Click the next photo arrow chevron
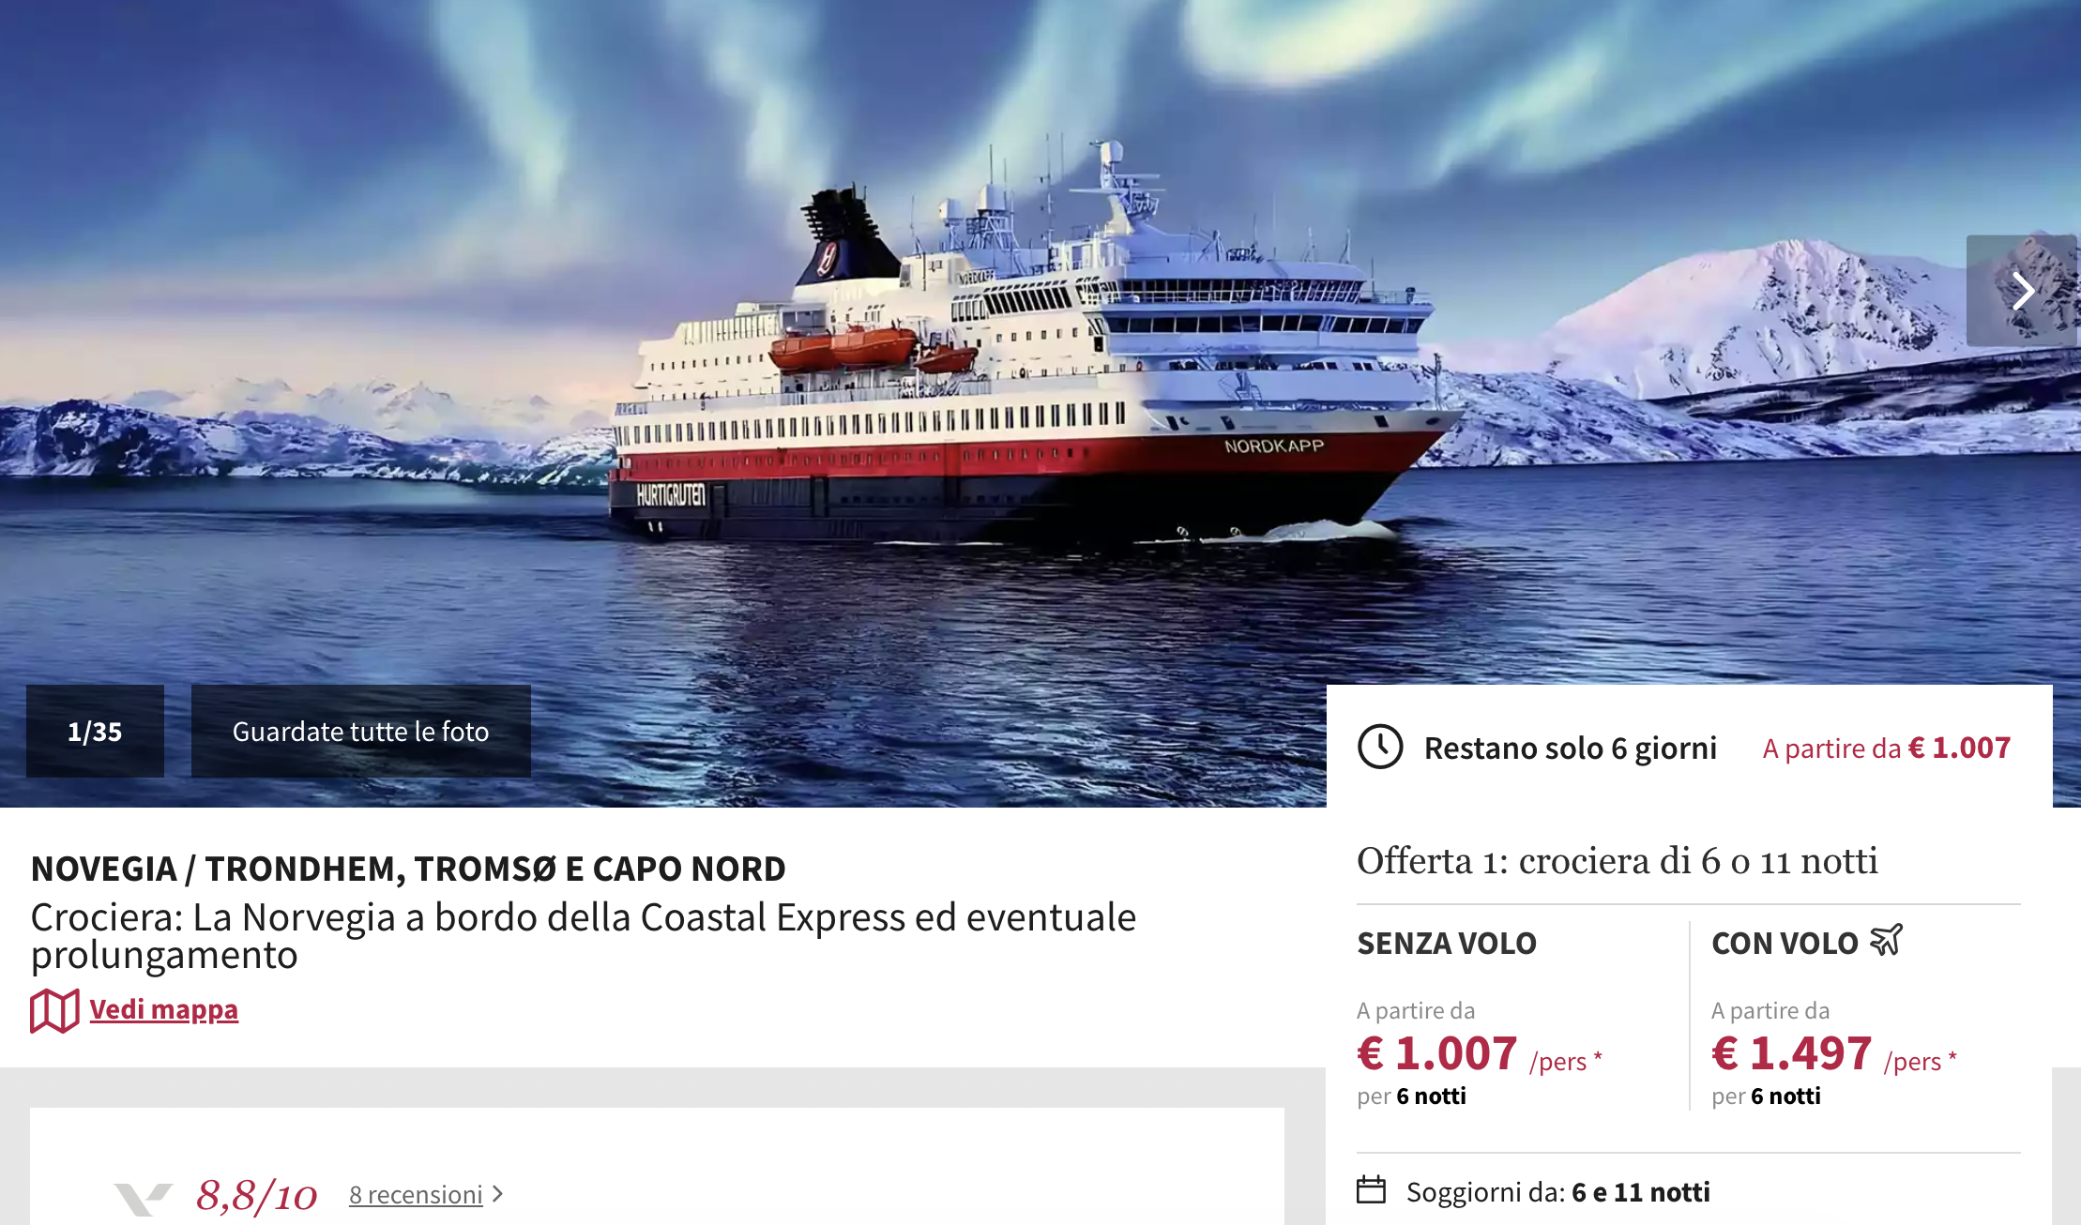 pos(2022,291)
